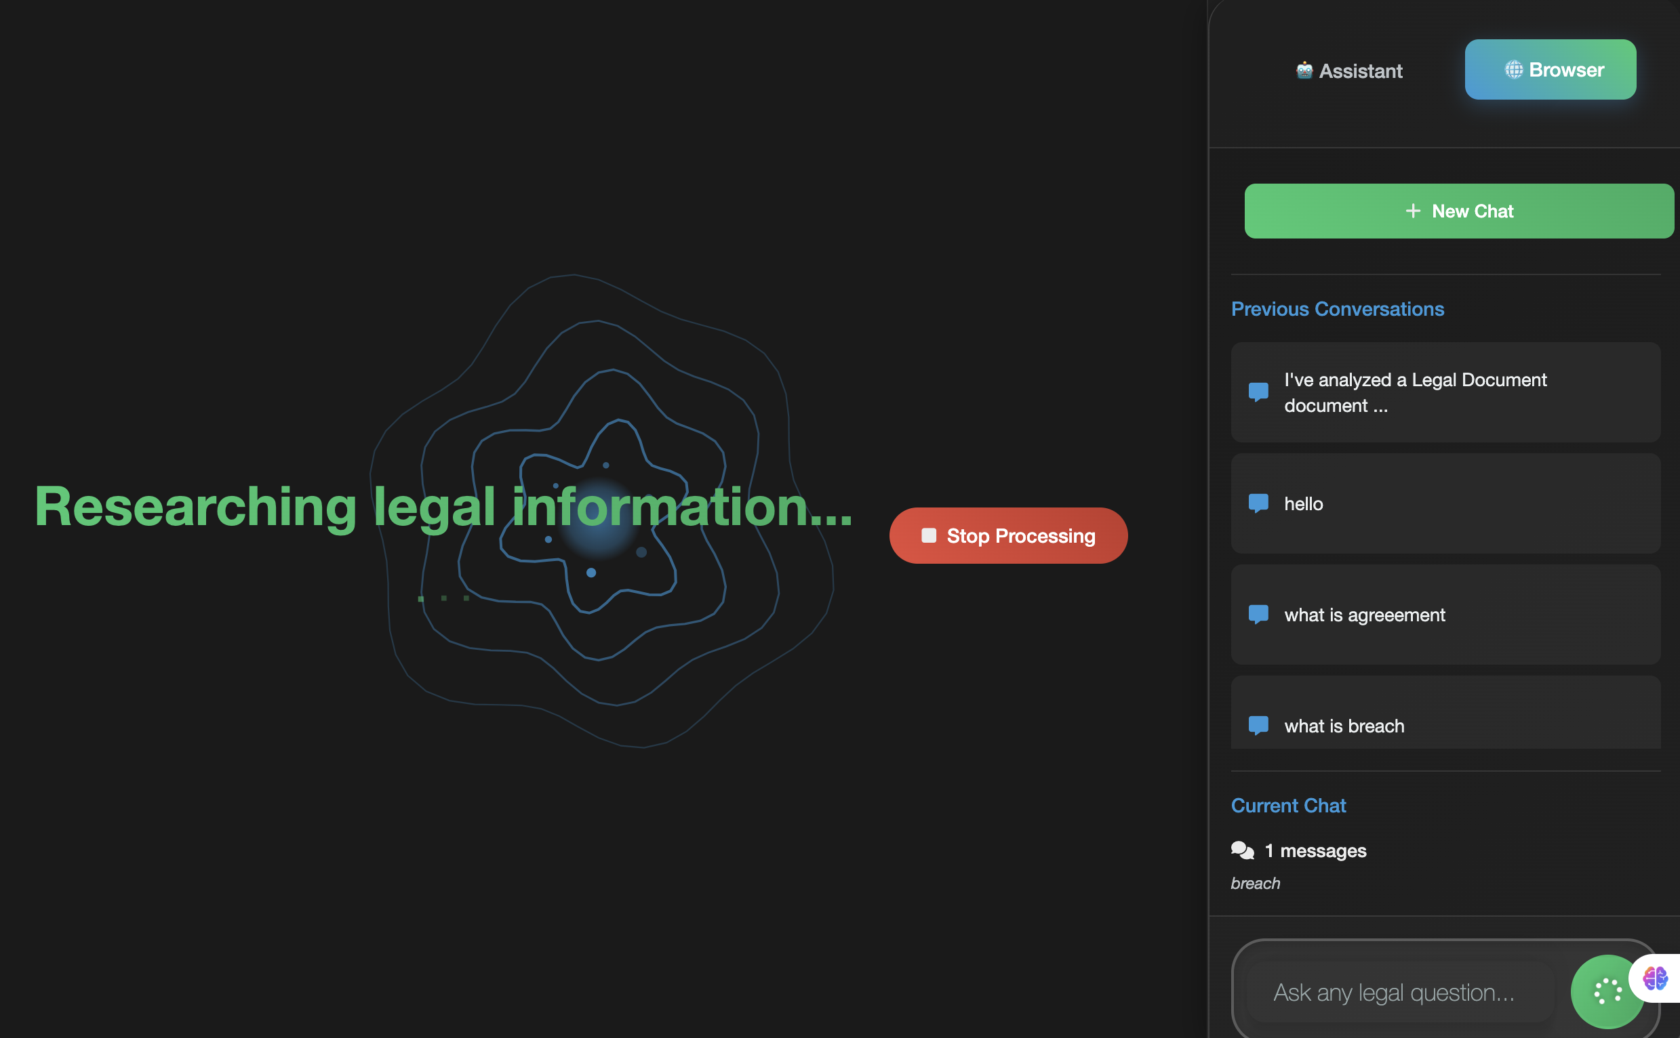Click the stop square icon
The height and width of the screenshot is (1038, 1680).
[x=929, y=535]
